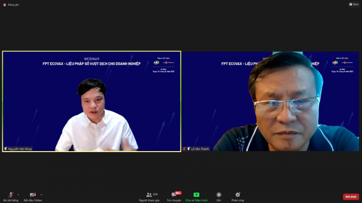Open the Xem view menu

353,5
